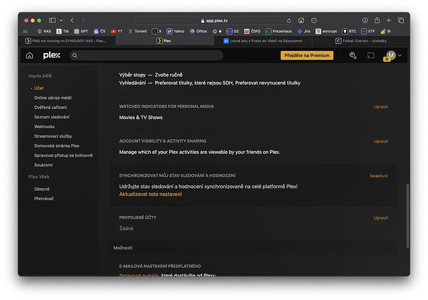
Task: Switch to the Fotbal: Everton tab
Action: coord(361,41)
